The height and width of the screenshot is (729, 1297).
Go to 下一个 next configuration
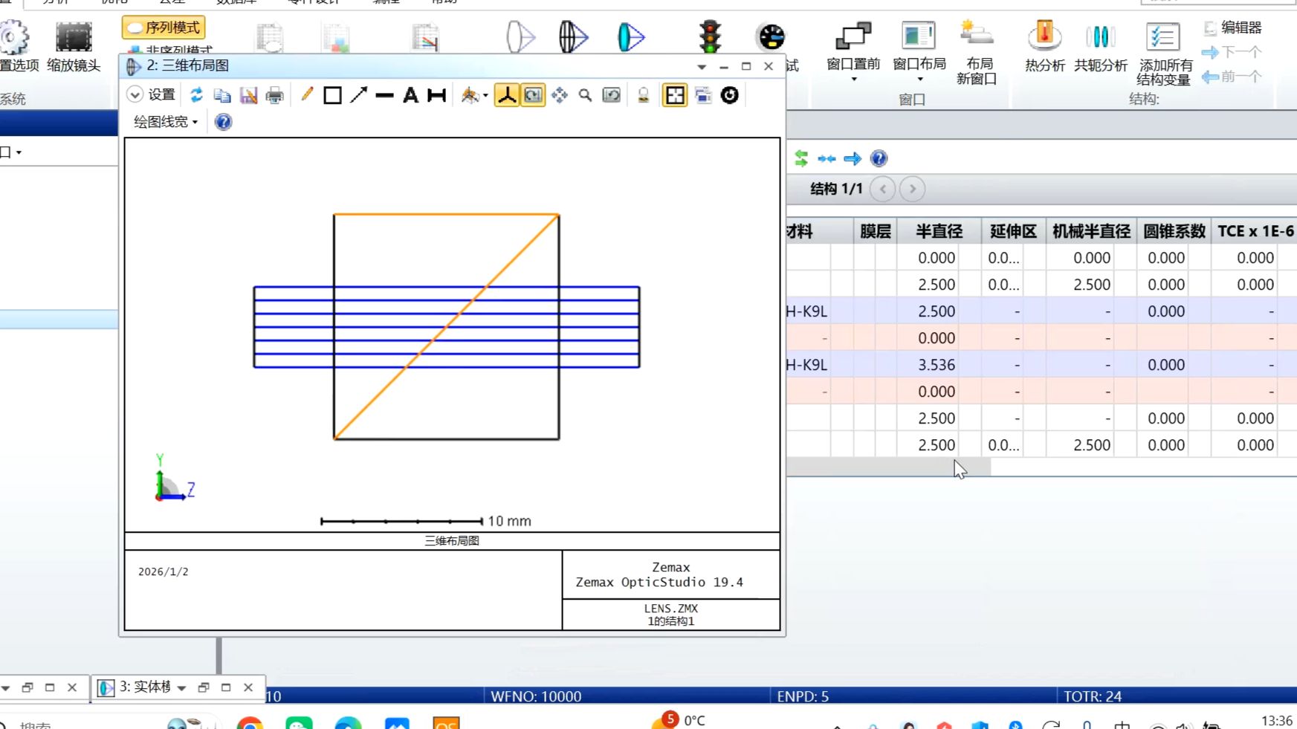coord(1232,52)
